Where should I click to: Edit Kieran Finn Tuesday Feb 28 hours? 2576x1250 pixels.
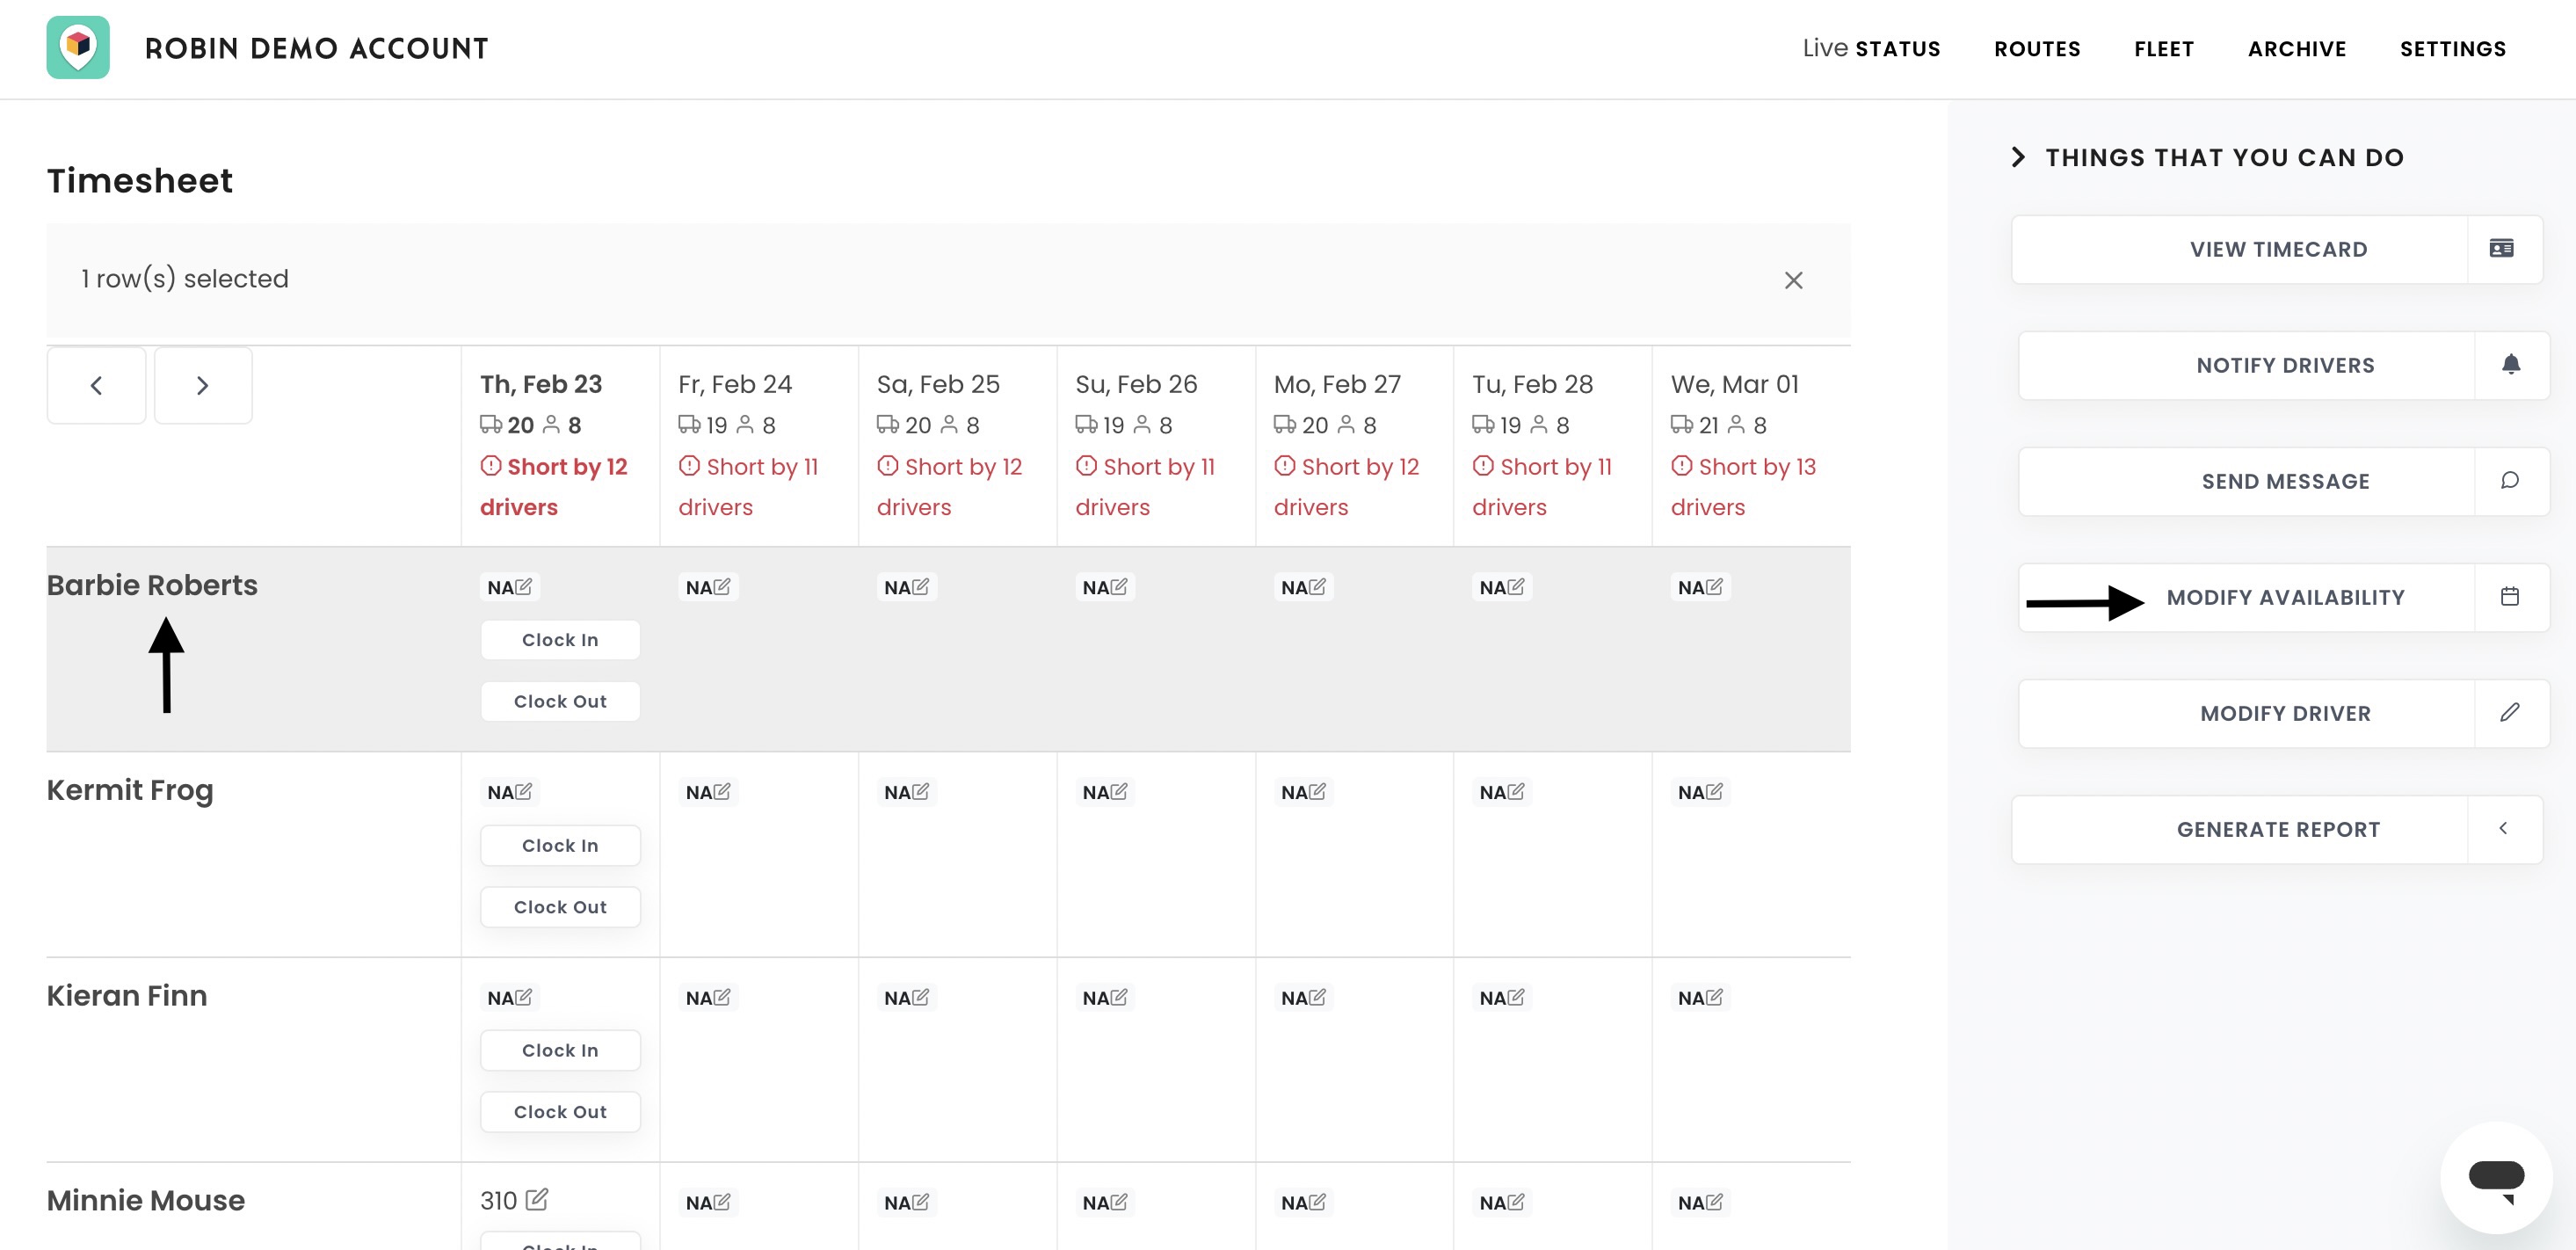coord(1515,997)
